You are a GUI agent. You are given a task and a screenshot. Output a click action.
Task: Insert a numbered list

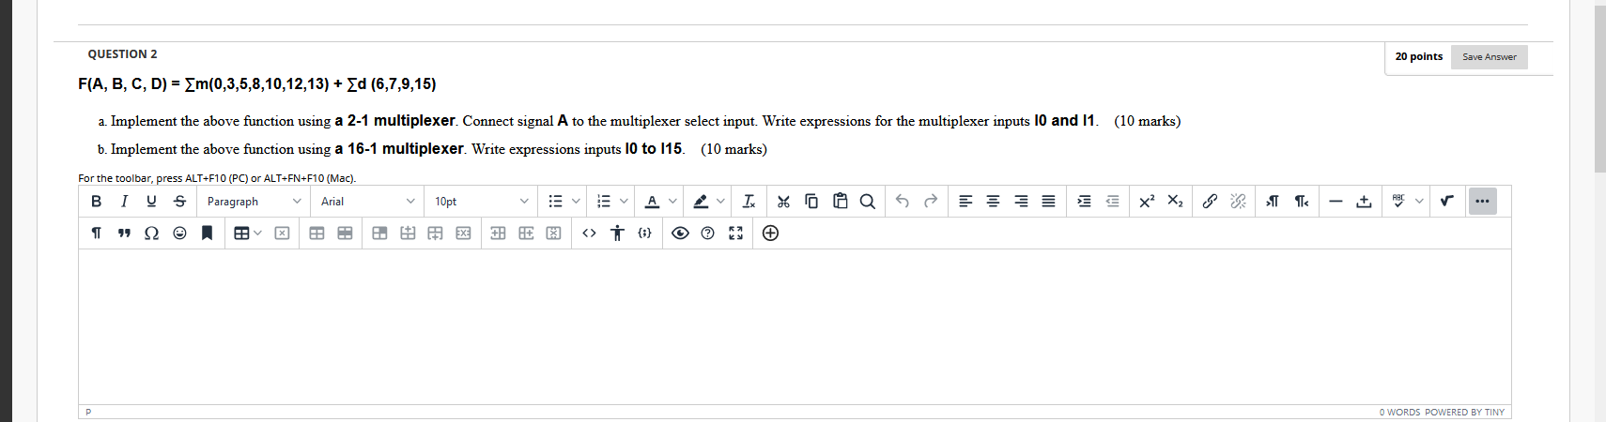click(x=604, y=201)
